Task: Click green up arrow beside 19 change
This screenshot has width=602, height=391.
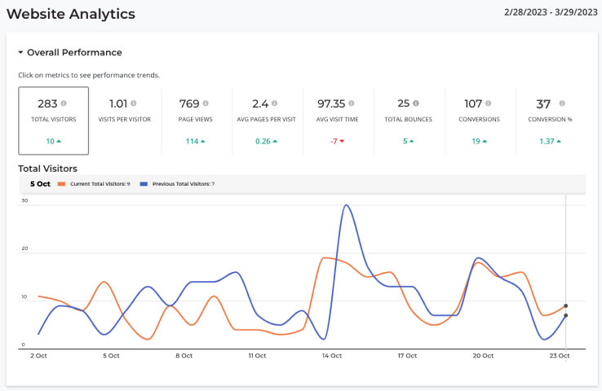Action: (x=485, y=141)
